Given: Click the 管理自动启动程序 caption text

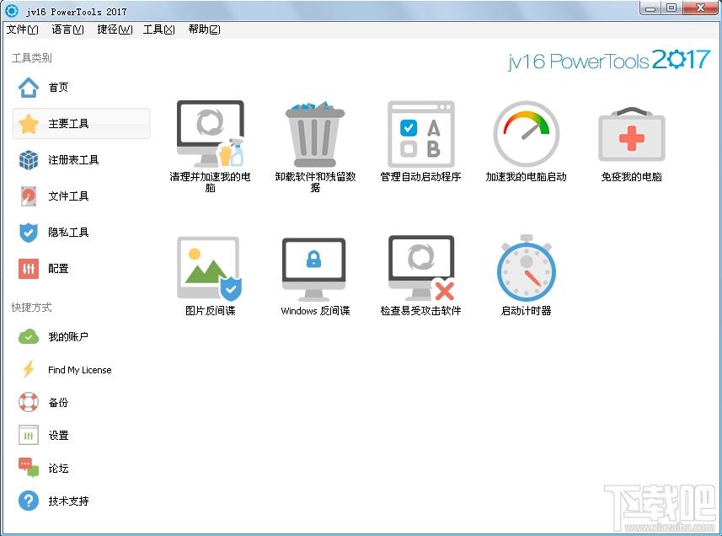Looking at the screenshot, I should pos(421,177).
